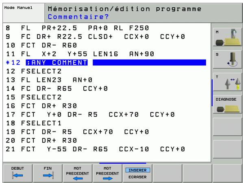The height and width of the screenshot is (183, 243).
Task: Toggle the INSERER / ECRASER mode softkey
Action: click(x=137, y=173)
